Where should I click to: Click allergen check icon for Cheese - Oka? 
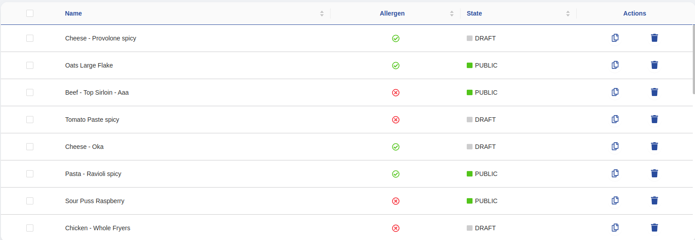point(396,147)
